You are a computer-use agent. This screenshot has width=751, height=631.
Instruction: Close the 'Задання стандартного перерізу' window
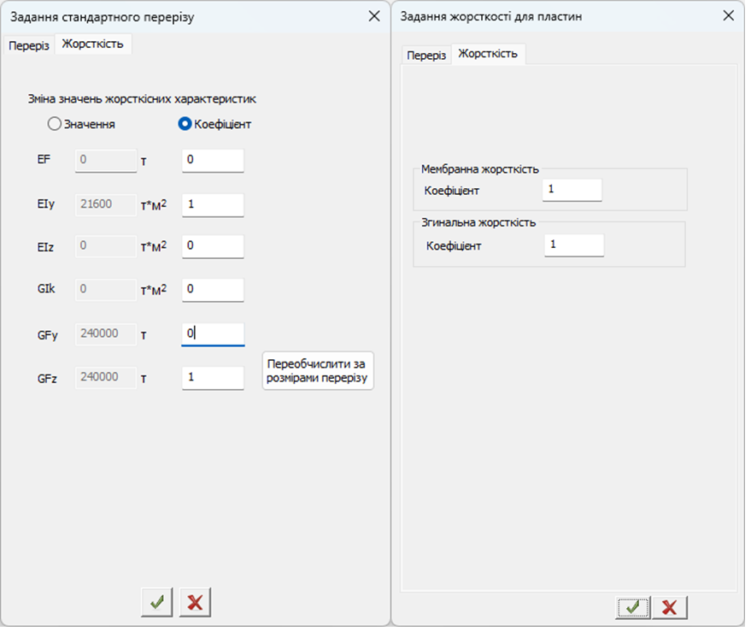pyautogui.click(x=373, y=15)
